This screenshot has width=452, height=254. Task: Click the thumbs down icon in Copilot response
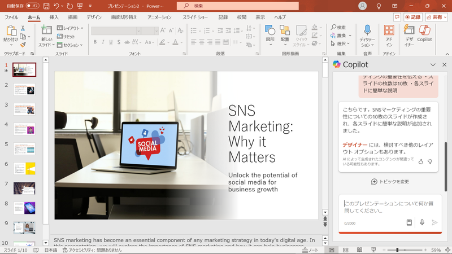click(430, 161)
